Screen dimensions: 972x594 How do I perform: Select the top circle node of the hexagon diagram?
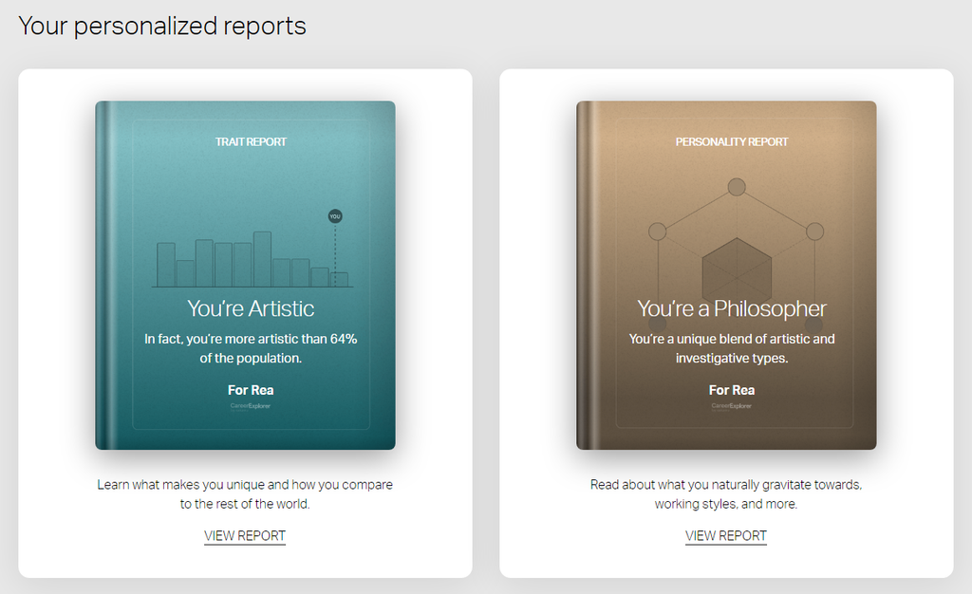(736, 187)
